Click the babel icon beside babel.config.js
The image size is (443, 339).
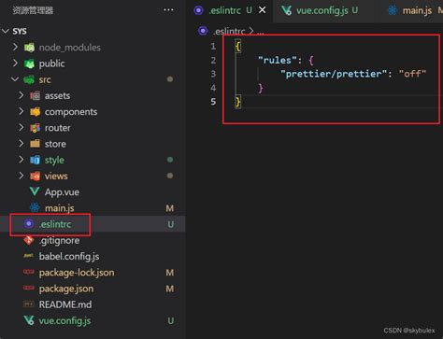[x=29, y=256]
